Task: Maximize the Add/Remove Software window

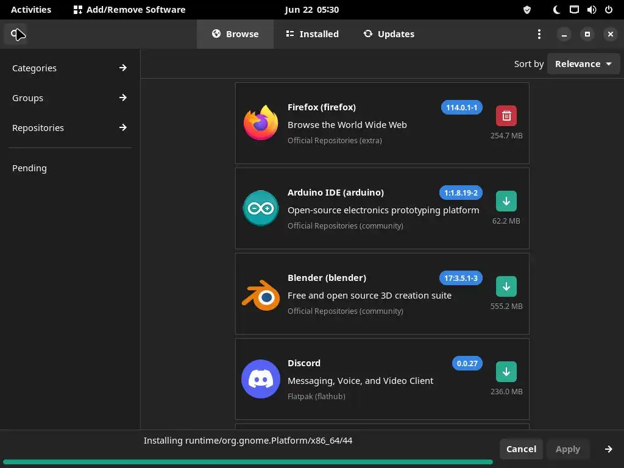Action: pos(587,34)
